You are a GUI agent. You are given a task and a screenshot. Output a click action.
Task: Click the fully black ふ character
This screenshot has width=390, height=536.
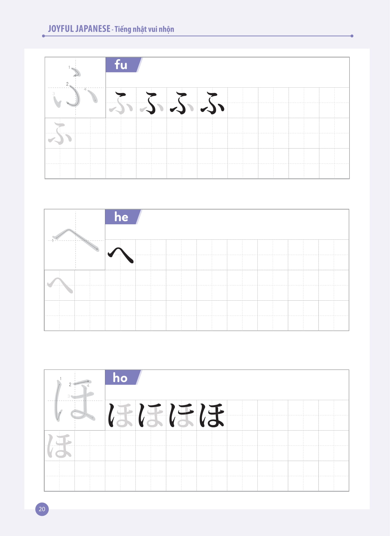point(212,103)
